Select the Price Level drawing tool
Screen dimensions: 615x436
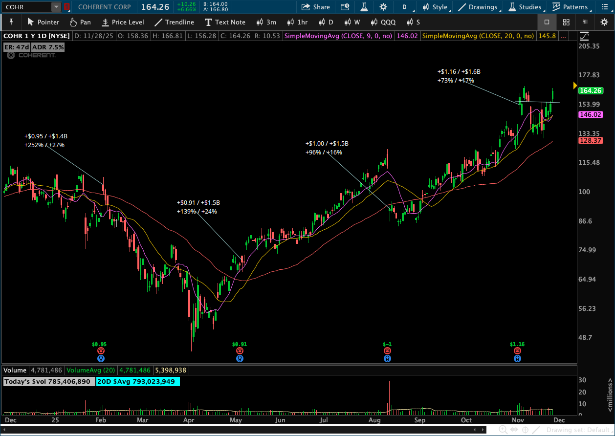point(123,22)
